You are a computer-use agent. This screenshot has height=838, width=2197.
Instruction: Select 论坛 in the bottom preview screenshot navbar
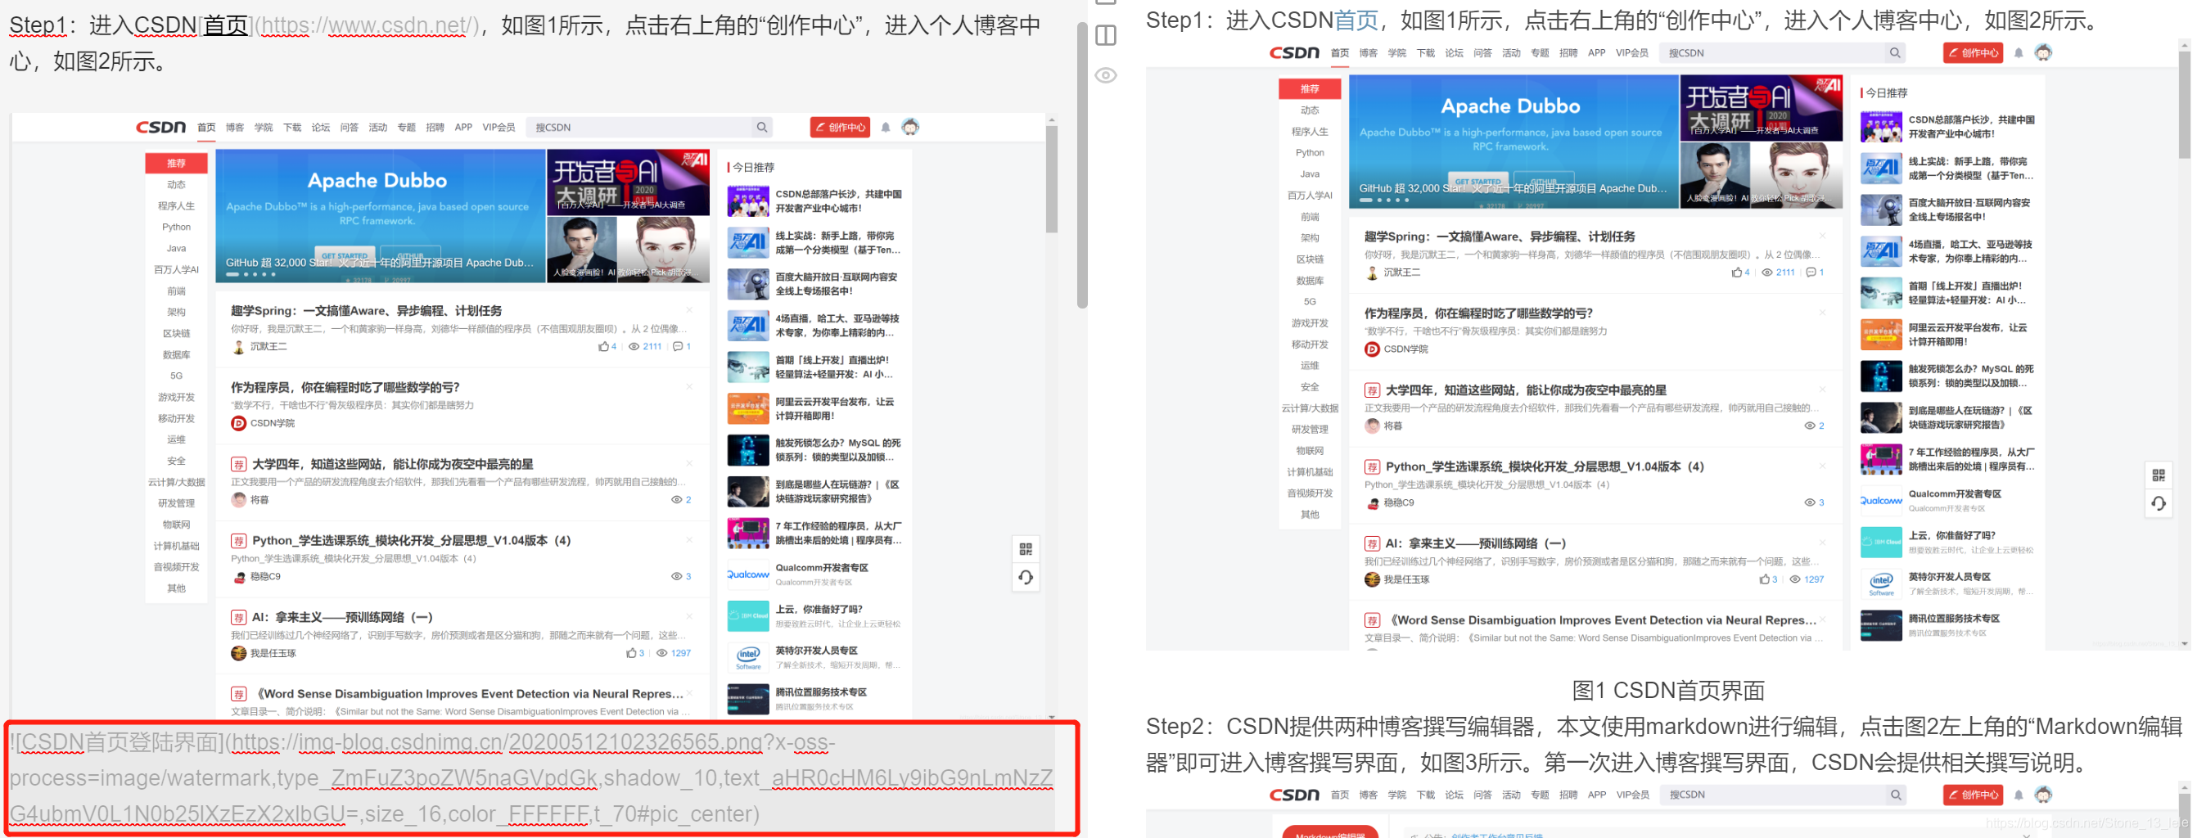pyautogui.click(x=1453, y=795)
